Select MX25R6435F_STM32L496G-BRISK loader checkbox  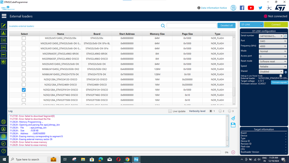tap(24, 54)
